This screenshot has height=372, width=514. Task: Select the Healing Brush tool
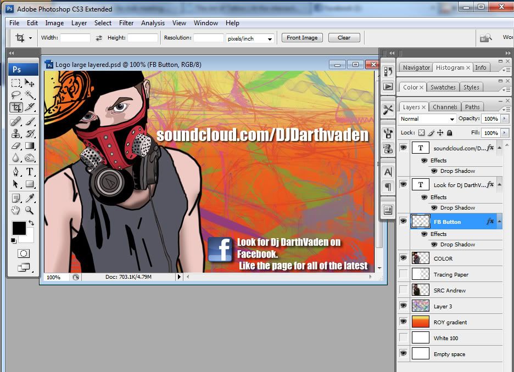coord(15,121)
